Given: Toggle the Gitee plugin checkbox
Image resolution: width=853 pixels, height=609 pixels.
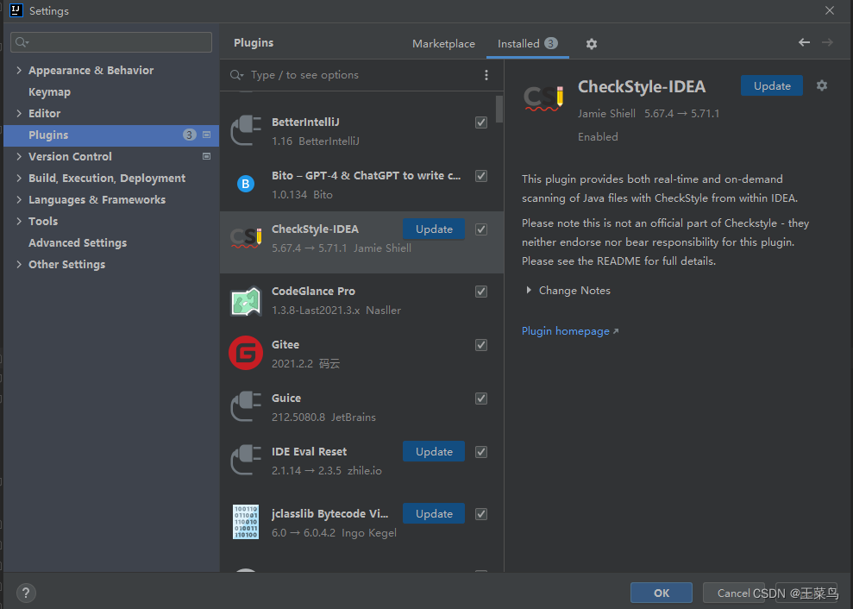Looking at the screenshot, I should 481,344.
